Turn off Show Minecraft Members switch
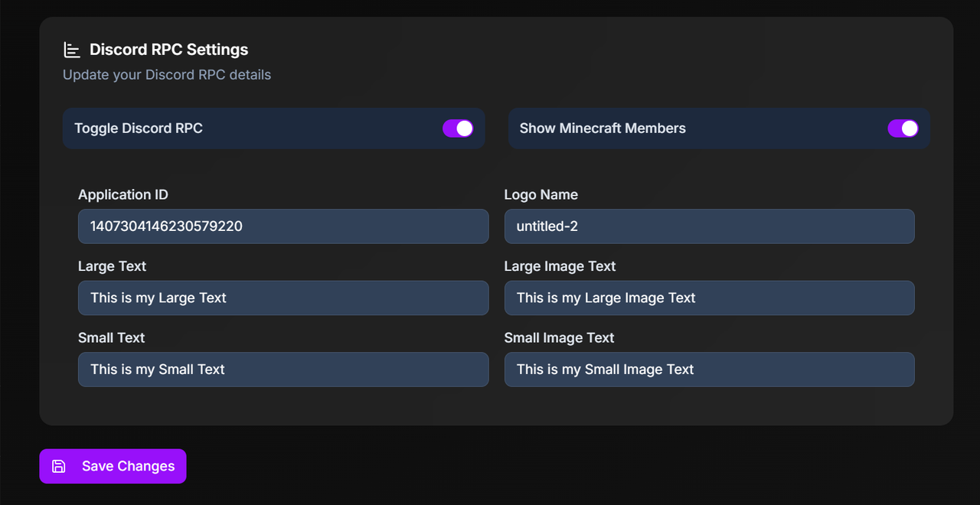Screen dimensions: 980x505 coord(903,129)
